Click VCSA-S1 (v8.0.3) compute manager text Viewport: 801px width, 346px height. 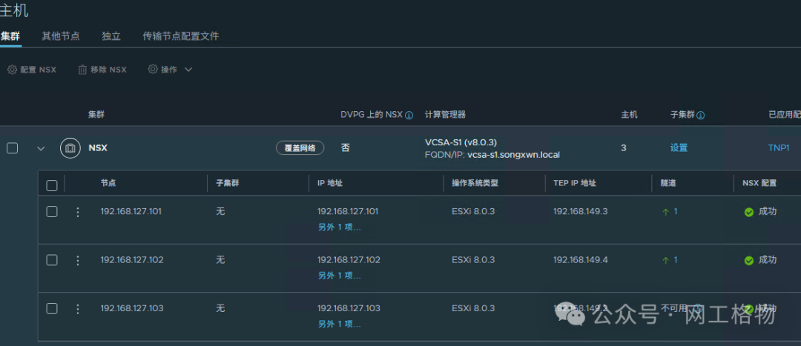(x=461, y=142)
